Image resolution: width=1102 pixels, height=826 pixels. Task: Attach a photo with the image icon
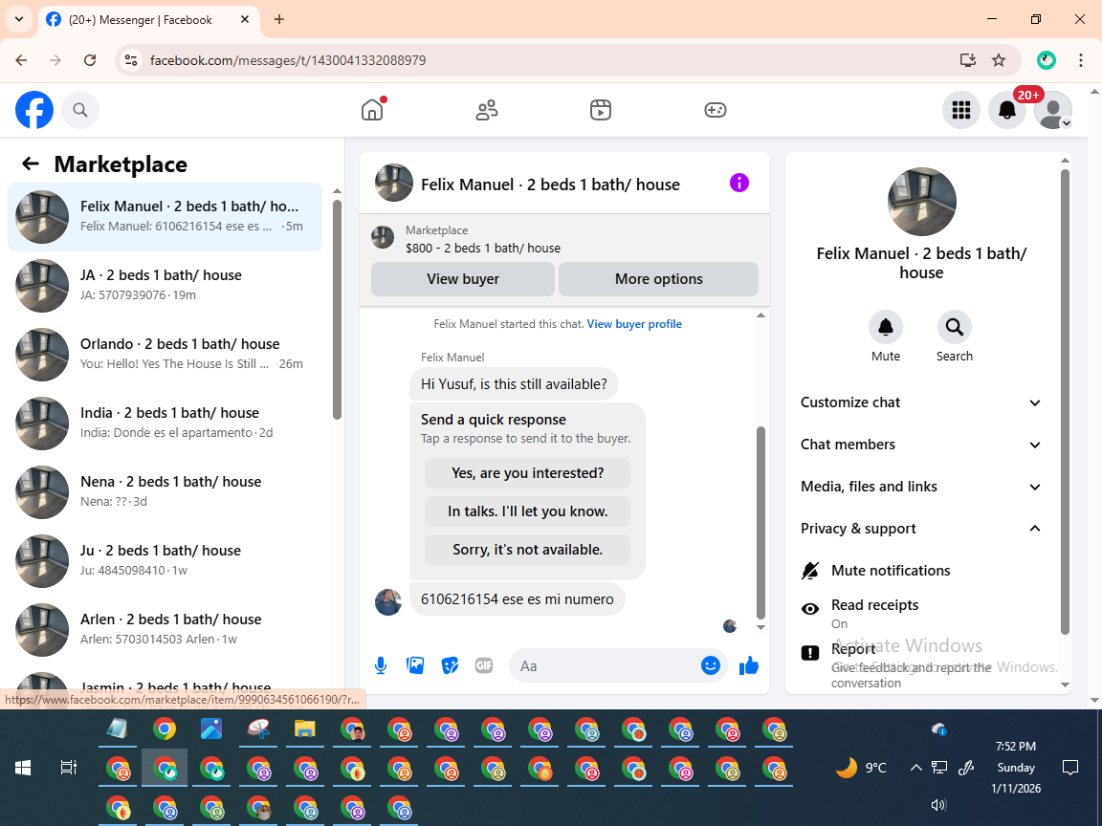point(414,665)
